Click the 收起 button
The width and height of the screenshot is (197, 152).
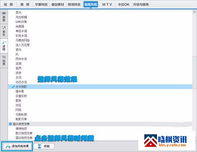coord(44,146)
